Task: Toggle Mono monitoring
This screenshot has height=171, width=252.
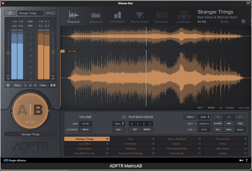Action: 17,85
